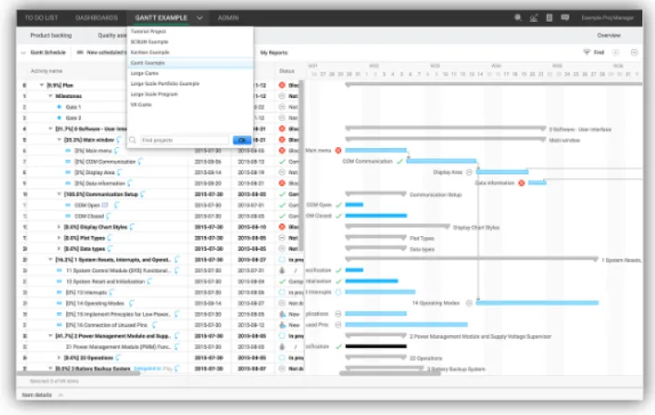Click the document icon in top bar
Viewport: 655px width, 415px height.
[x=549, y=17]
